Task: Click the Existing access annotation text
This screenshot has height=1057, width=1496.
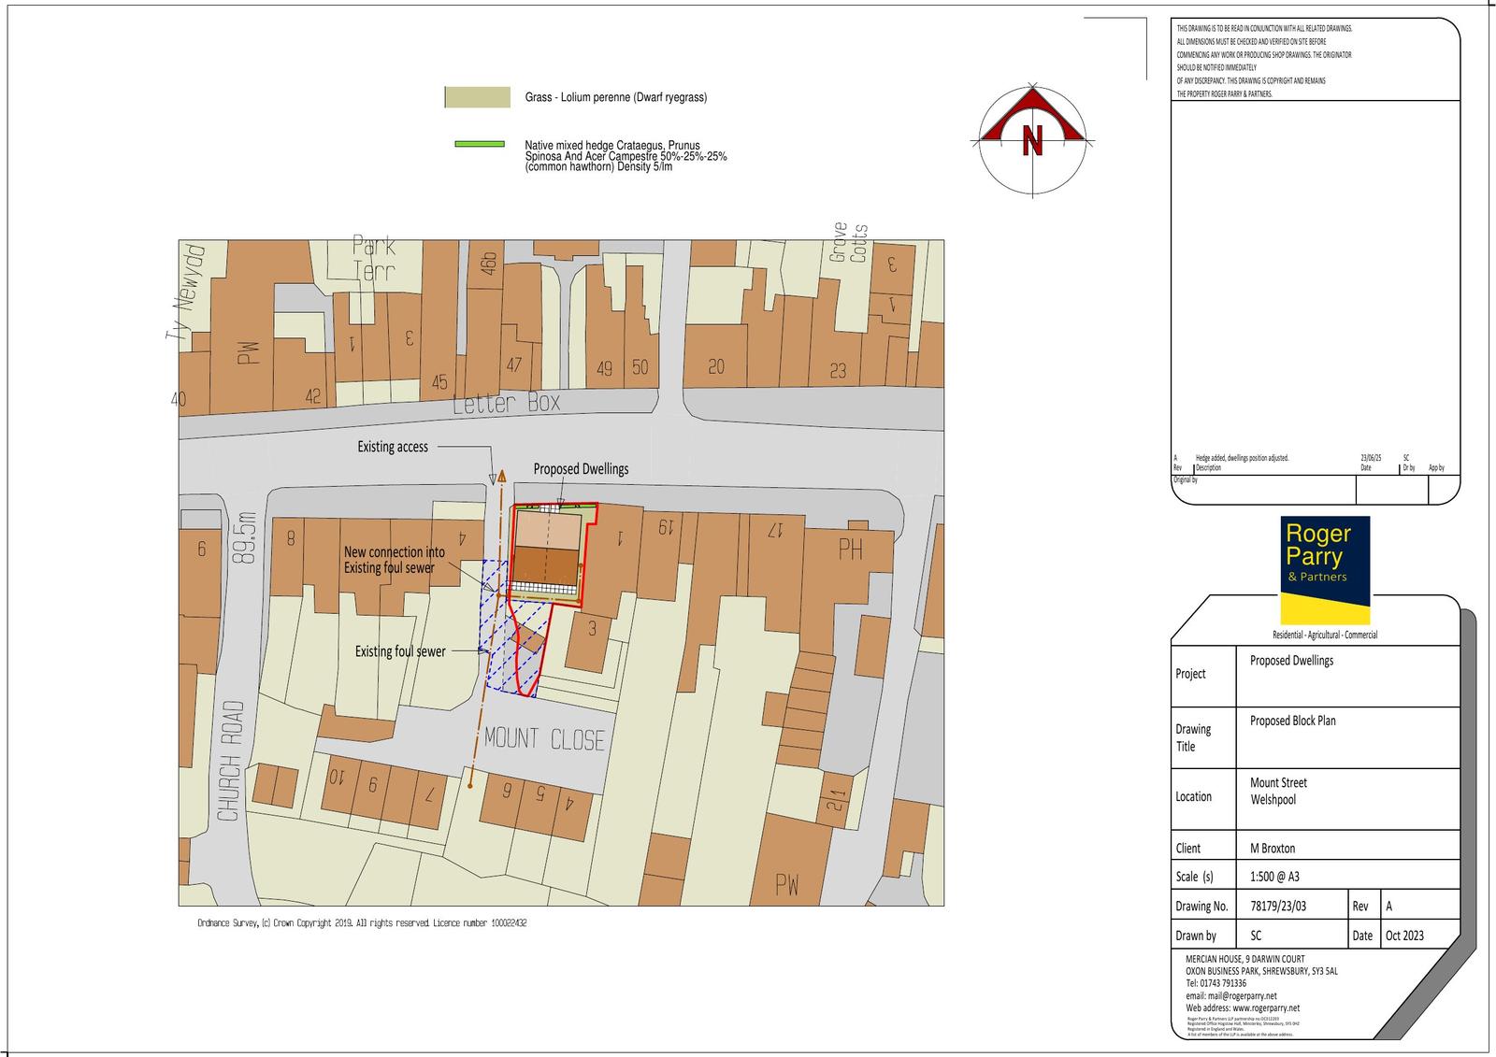Action: (x=393, y=447)
